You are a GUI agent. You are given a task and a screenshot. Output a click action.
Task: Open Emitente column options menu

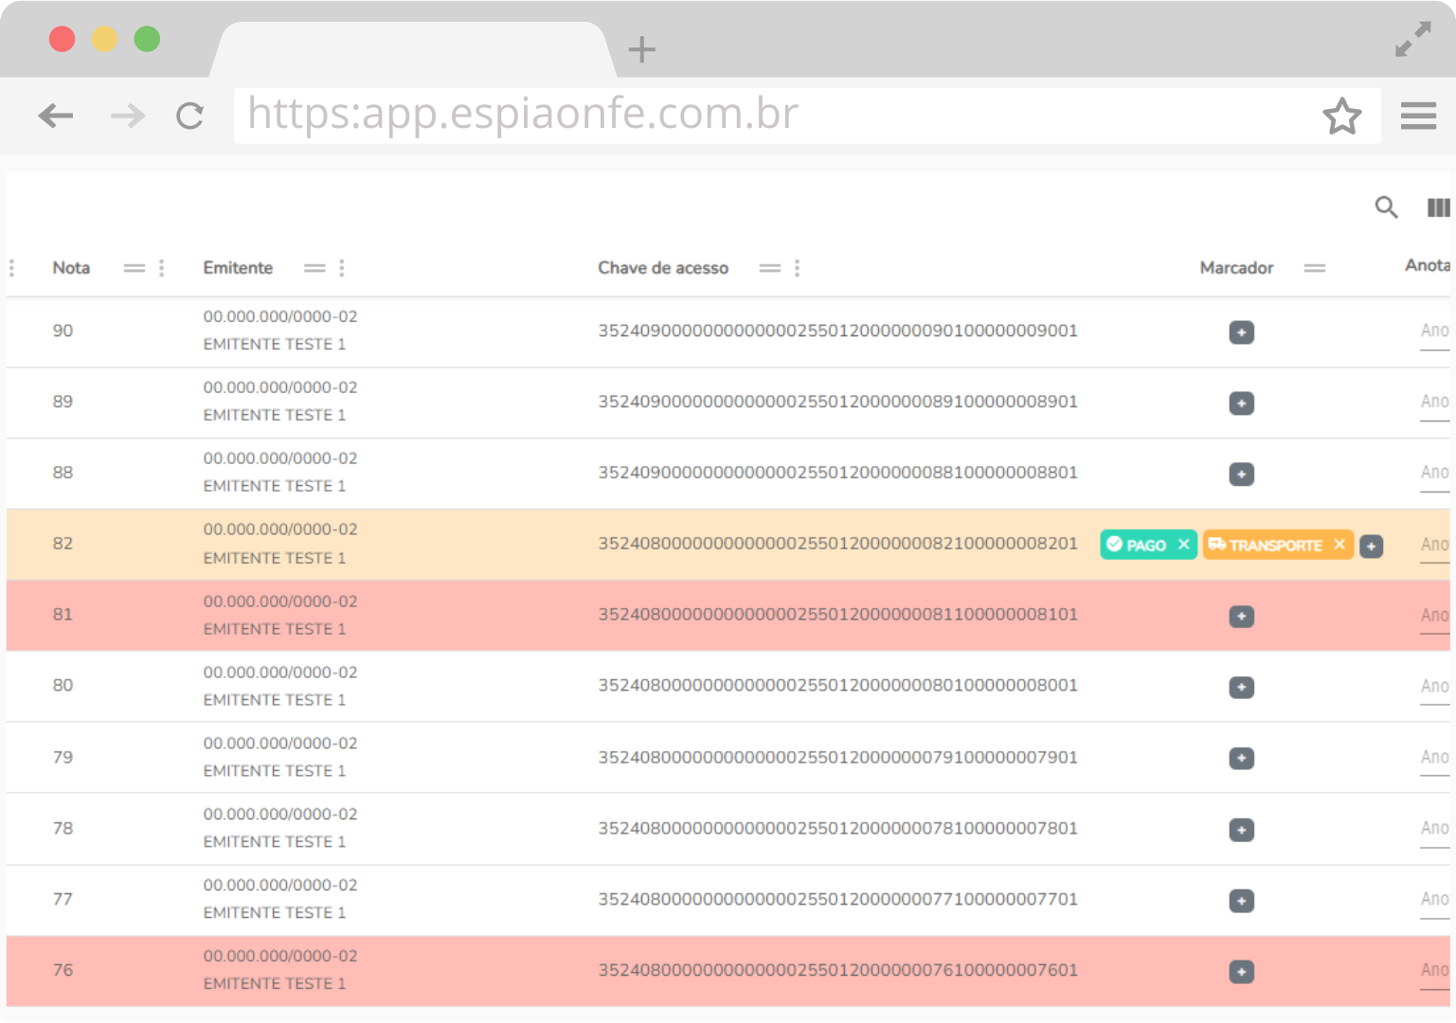(x=342, y=268)
